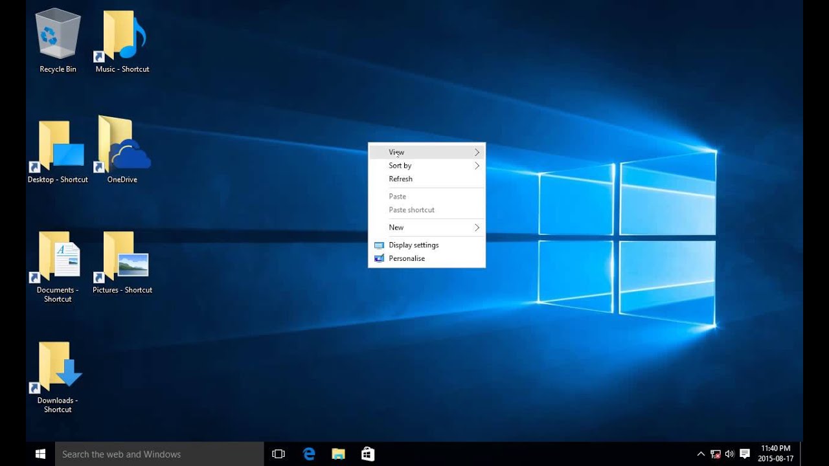Open Task View on the taskbar
This screenshot has height=466, width=829.
(278, 454)
